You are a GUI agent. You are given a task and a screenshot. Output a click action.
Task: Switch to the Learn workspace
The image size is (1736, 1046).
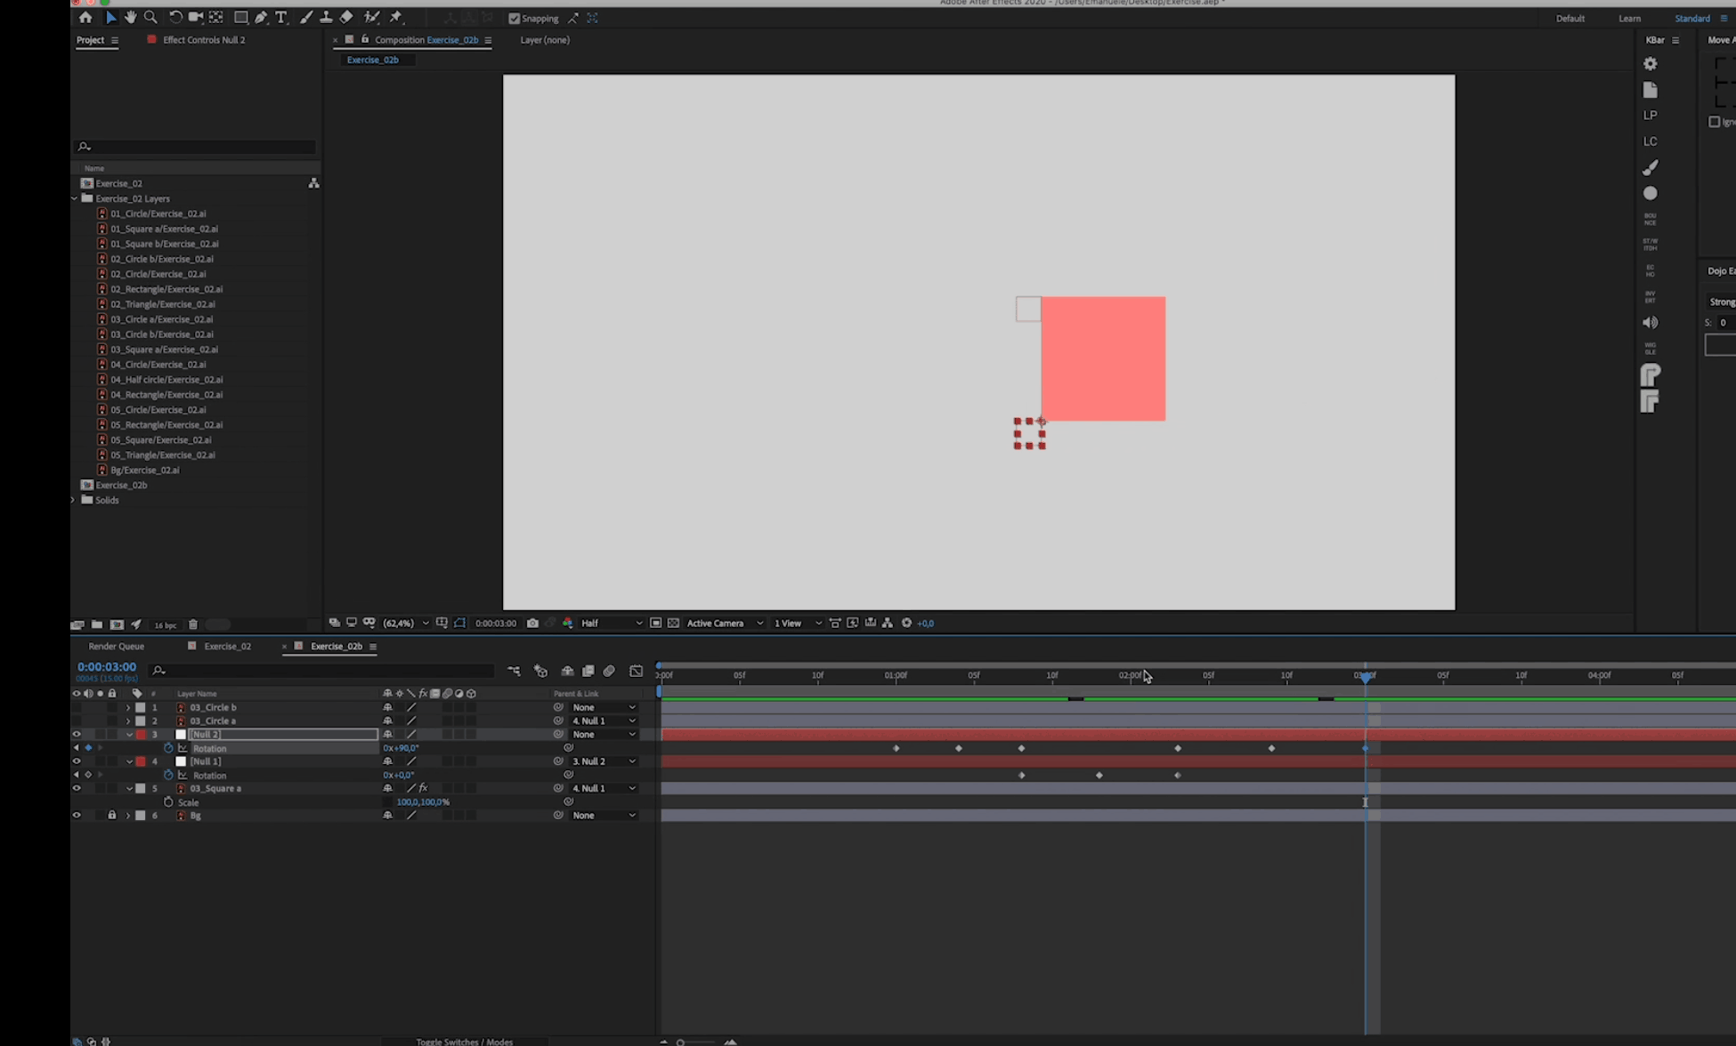click(1629, 18)
